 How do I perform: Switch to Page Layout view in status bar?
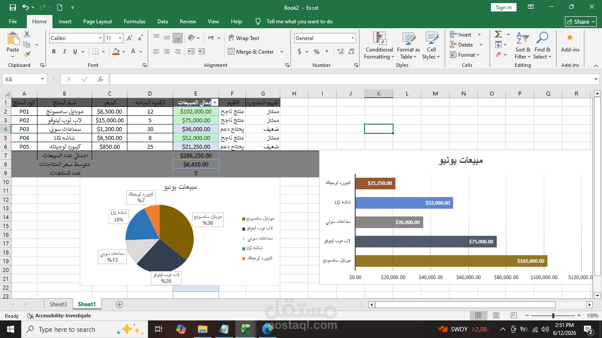(496, 316)
